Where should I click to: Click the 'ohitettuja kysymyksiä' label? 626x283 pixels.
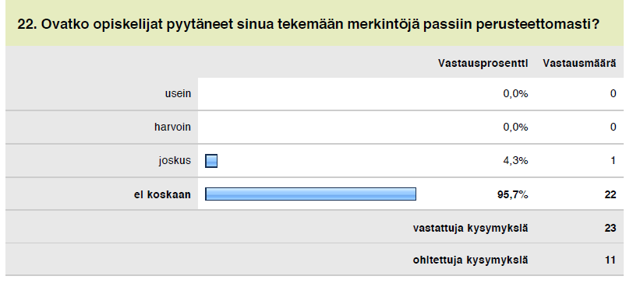470,260
